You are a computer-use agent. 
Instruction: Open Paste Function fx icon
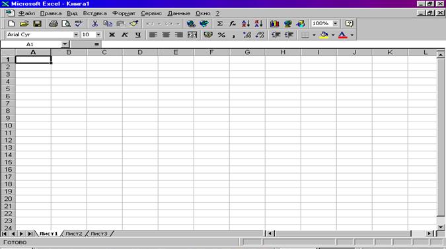[233, 24]
